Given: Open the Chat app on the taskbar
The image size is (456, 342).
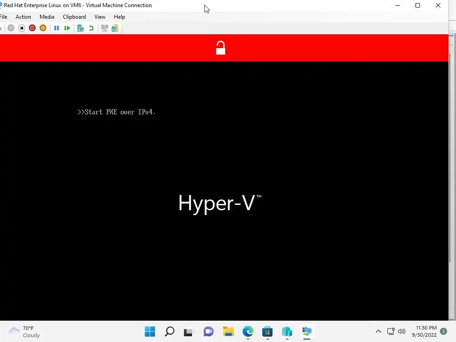Looking at the screenshot, I should 208,331.
